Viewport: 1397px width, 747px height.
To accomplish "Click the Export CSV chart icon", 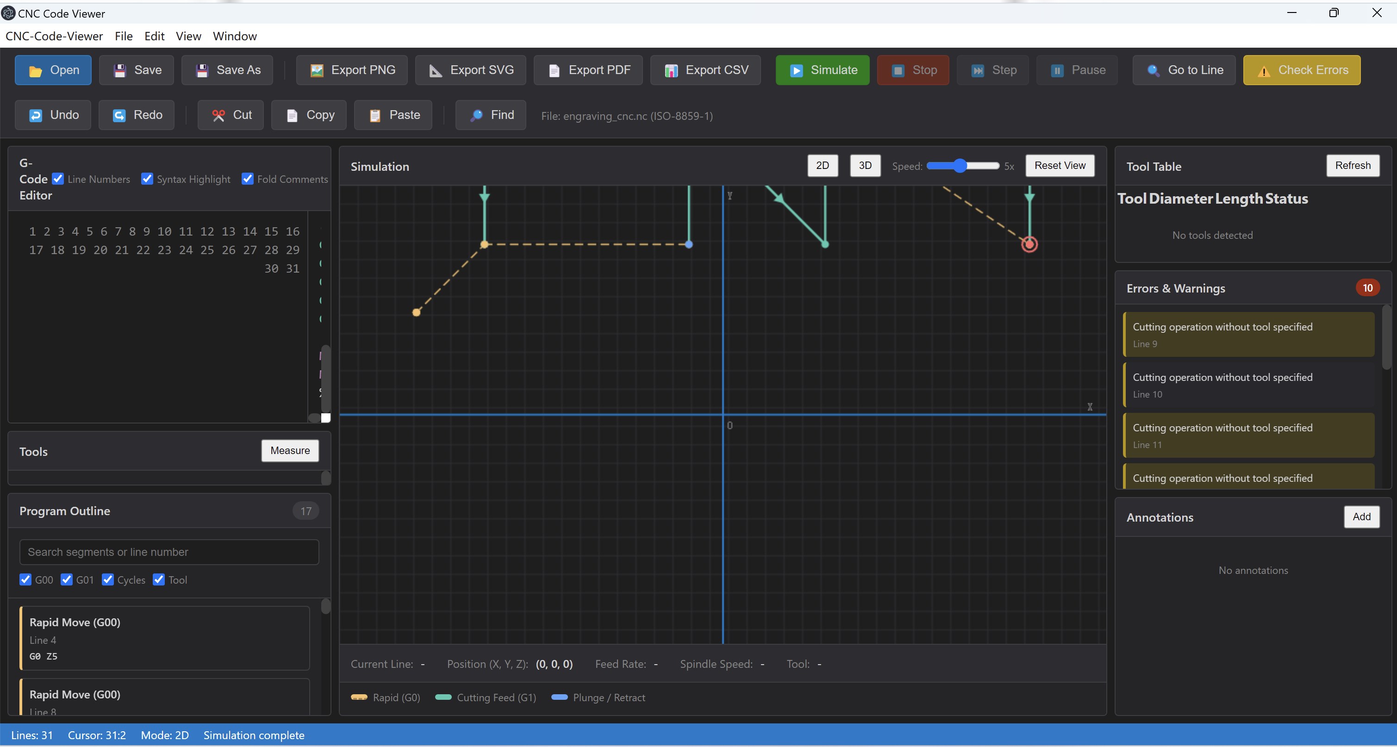I will coord(671,70).
